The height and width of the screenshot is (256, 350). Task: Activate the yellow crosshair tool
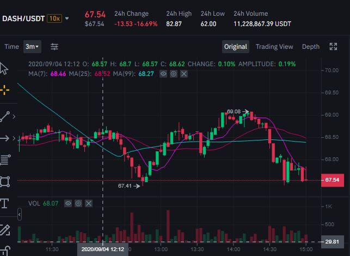4,90
